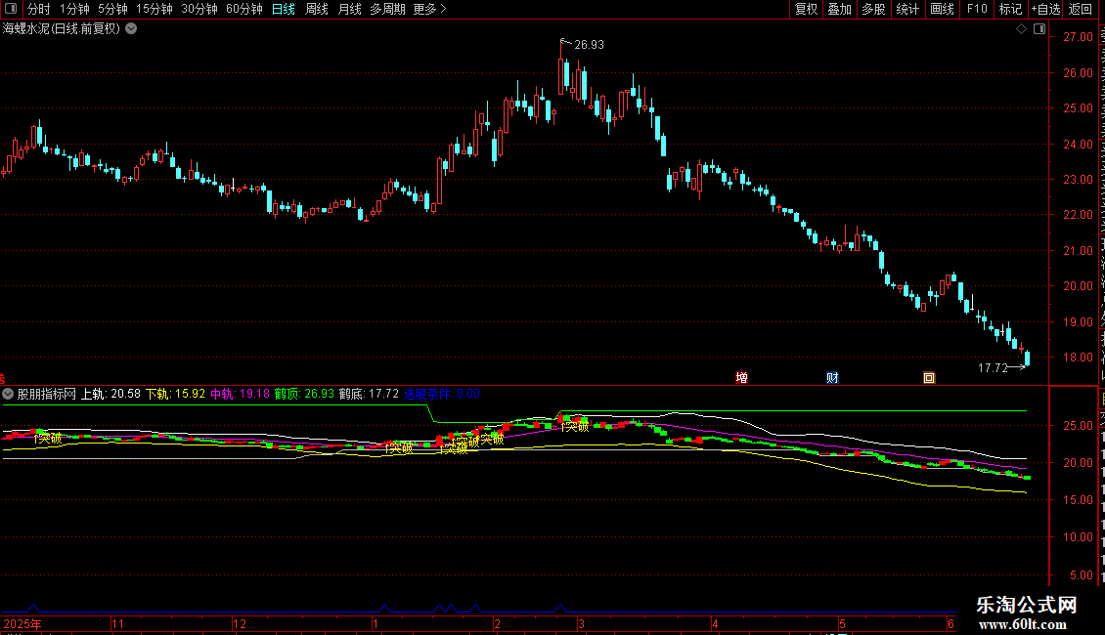Image resolution: width=1105 pixels, height=635 pixels.
Task: Select the 60分钟 period
Action: coord(244,9)
